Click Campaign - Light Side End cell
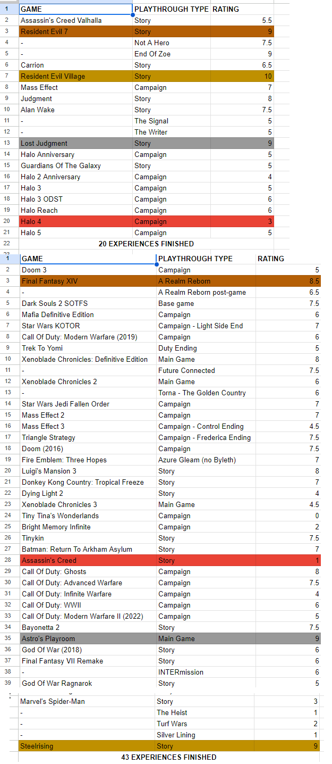This screenshot has width=332, height=764. (206, 326)
